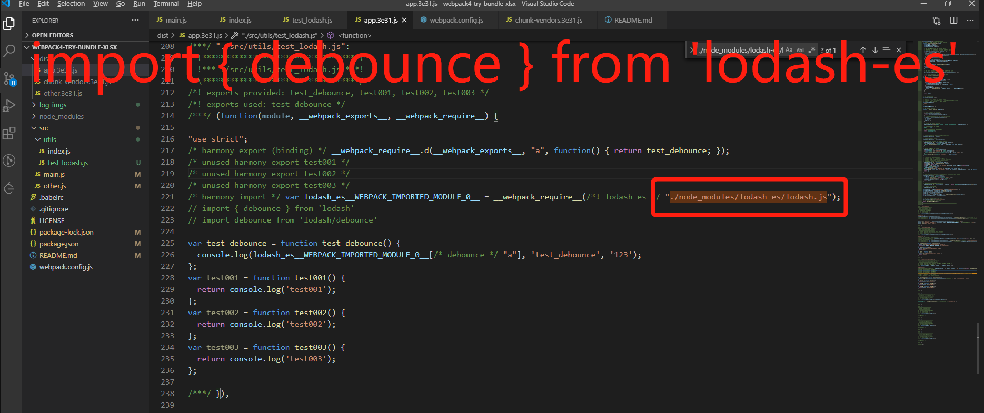The image size is (984, 413).
Task: Expand the replace row in the find widget
Action: point(692,50)
